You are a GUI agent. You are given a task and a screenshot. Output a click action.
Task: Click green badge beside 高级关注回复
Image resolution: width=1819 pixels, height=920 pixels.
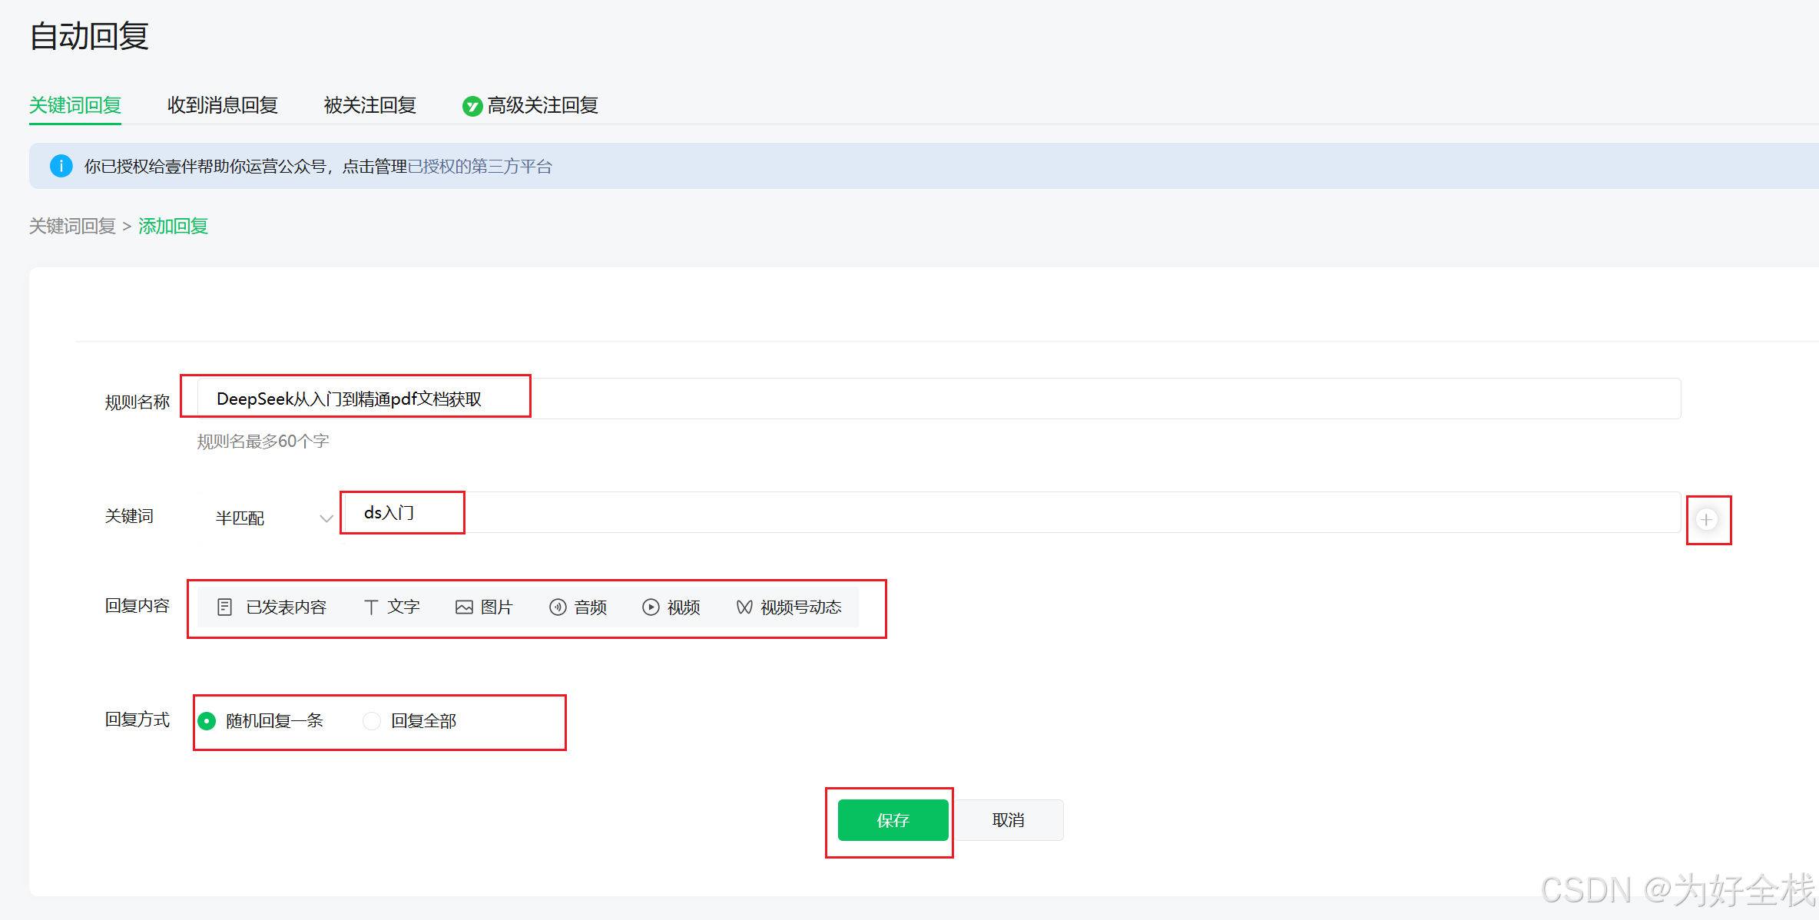click(472, 106)
